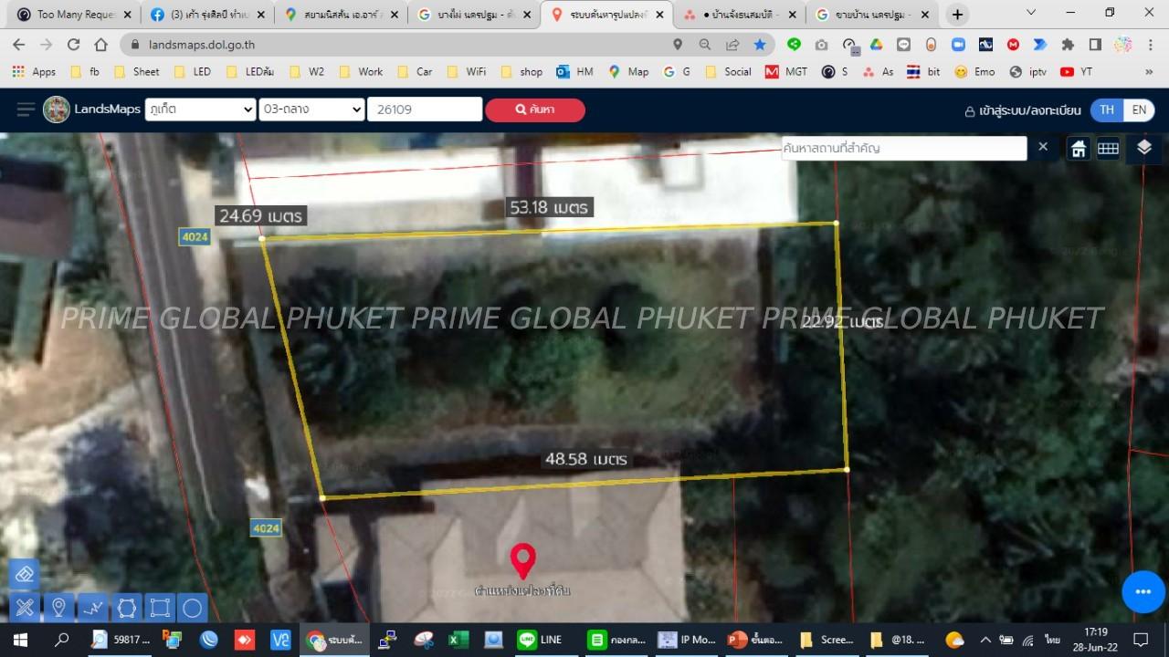Open the province dropdown showing ภูเก็ต
This screenshot has width=1169, height=657.
pos(200,109)
